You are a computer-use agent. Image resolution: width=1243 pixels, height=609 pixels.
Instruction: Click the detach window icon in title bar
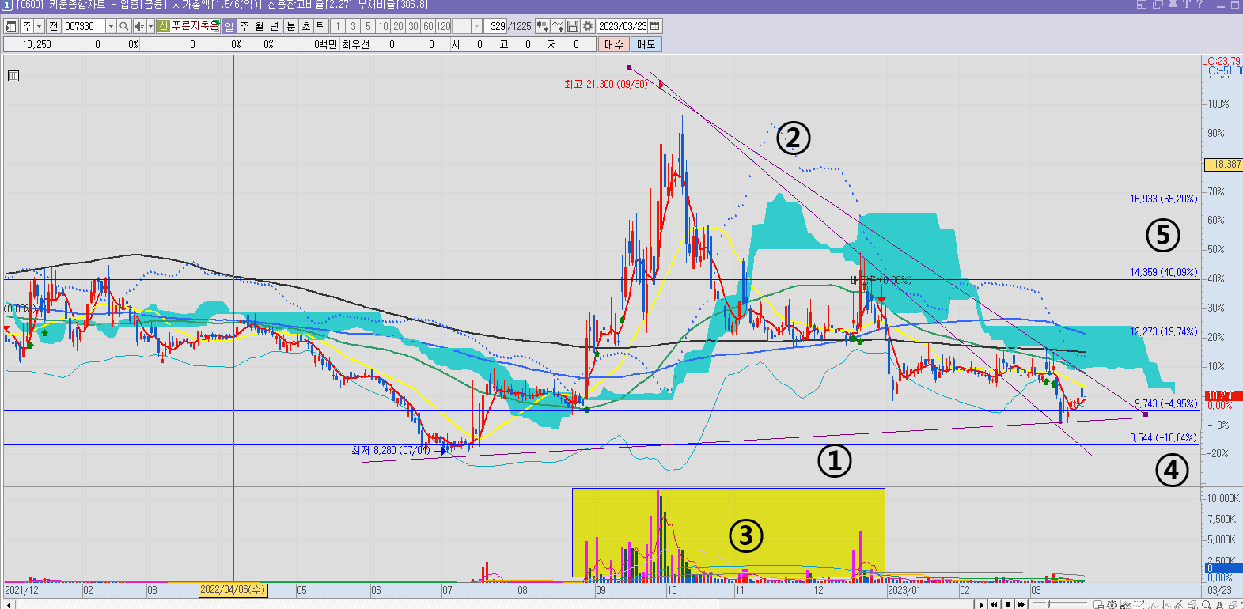(x=1157, y=5)
